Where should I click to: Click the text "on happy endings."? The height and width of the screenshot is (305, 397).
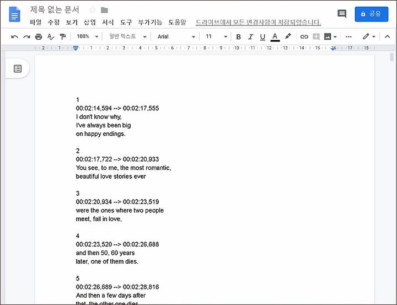coord(101,134)
